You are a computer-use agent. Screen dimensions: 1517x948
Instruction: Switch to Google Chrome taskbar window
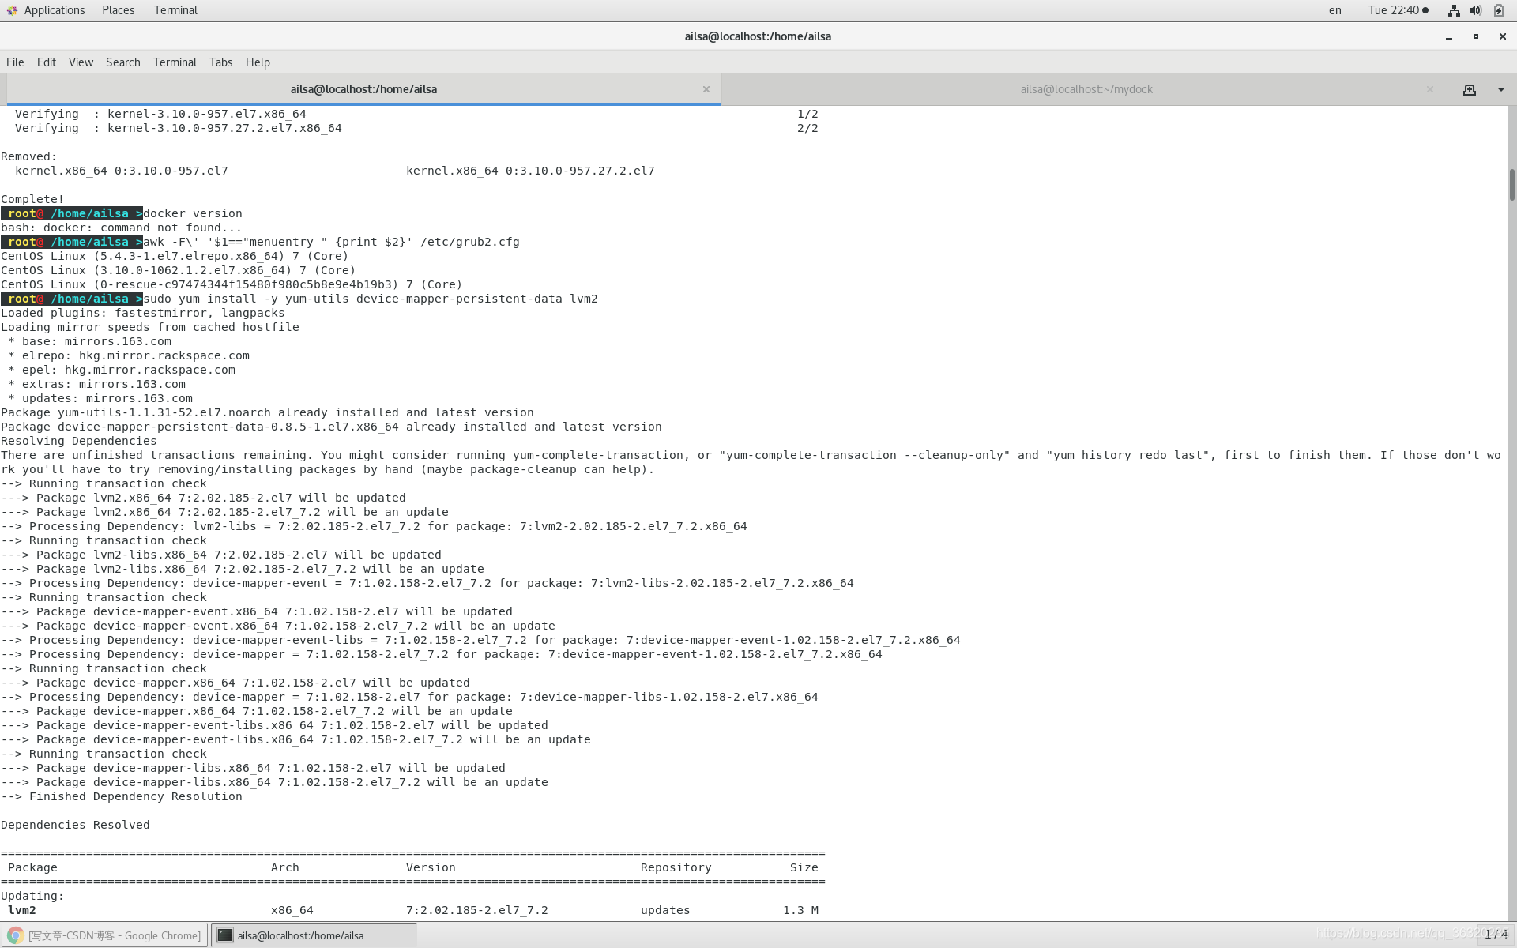coord(105,935)
